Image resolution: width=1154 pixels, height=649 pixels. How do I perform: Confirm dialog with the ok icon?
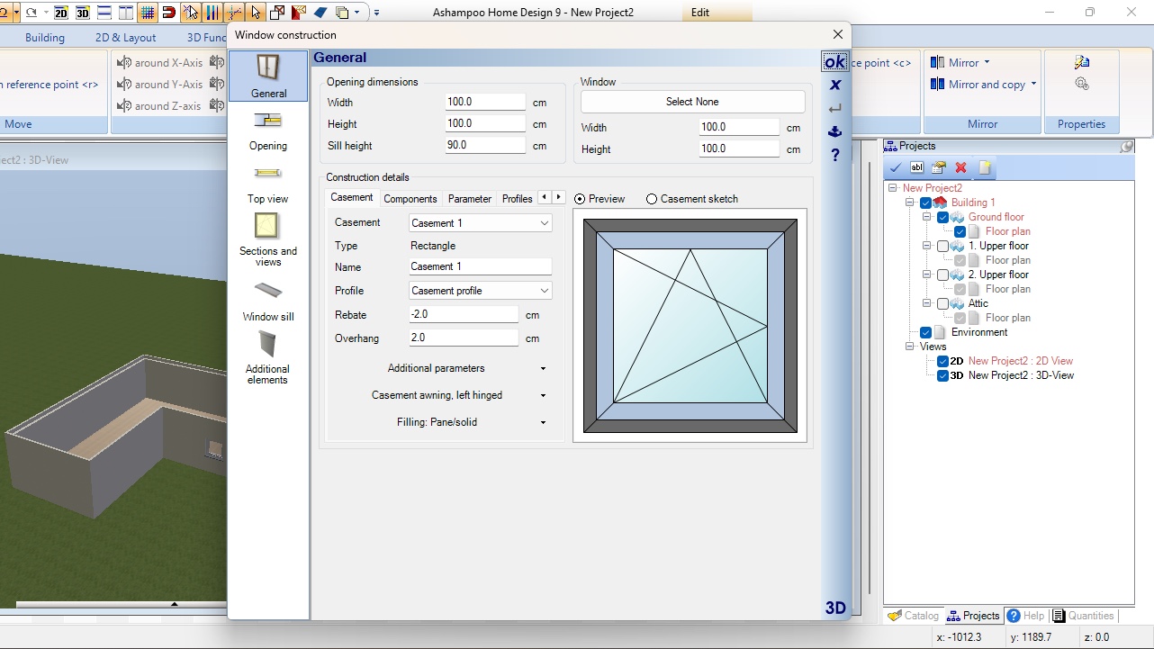click(834, 61)
